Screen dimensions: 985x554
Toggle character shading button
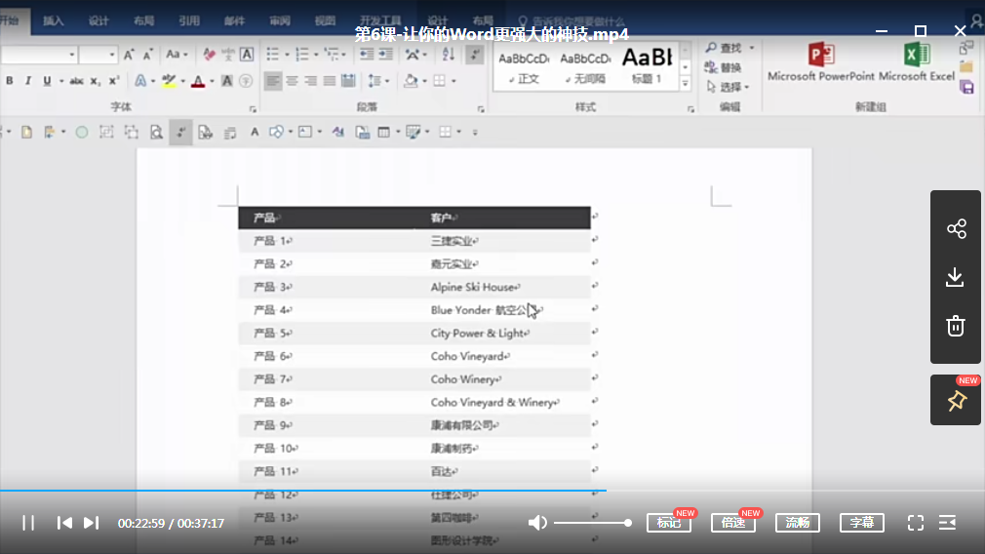pyautogui.click(x=227, y=80)
